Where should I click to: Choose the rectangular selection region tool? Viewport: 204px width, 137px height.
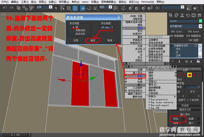coord(69,8)
